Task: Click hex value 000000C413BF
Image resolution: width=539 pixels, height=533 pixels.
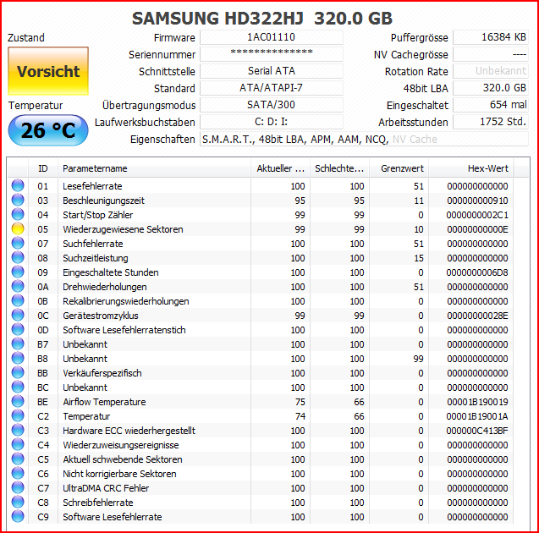Action: (477, 431)
